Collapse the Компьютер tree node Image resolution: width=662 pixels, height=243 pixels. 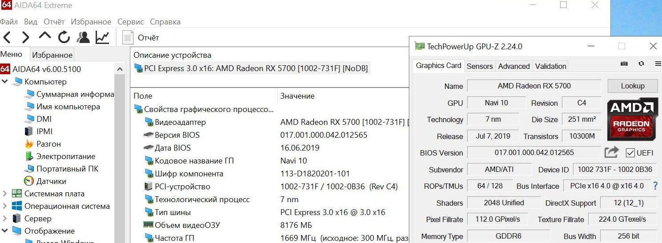point(5,82)
